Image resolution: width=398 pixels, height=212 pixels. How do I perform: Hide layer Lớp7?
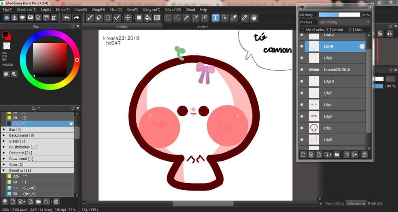point(302,93)
